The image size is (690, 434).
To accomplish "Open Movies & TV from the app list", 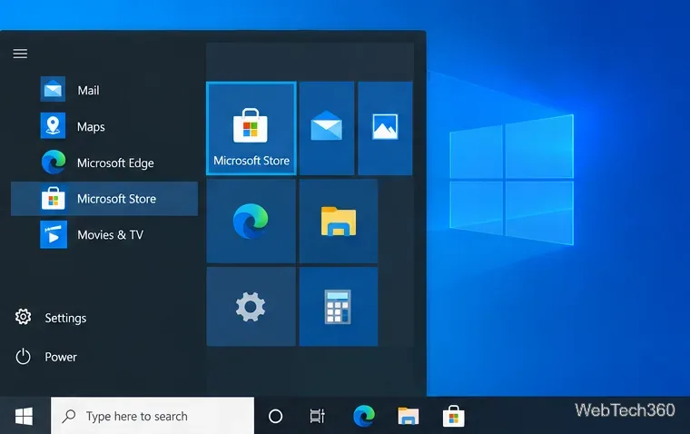I will [x=104, y=234].
